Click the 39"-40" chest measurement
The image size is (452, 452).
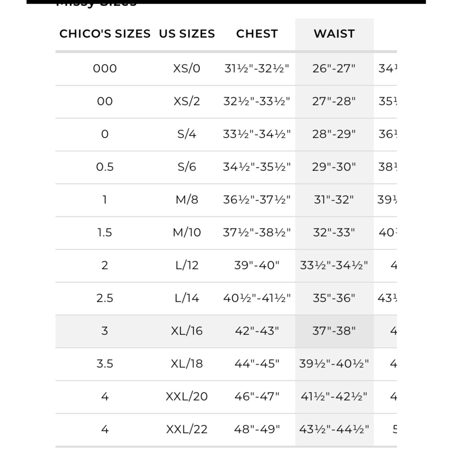(257, 265)
